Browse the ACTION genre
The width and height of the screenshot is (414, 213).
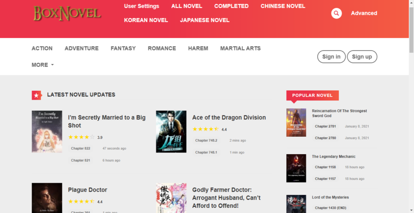click(42, 48)
